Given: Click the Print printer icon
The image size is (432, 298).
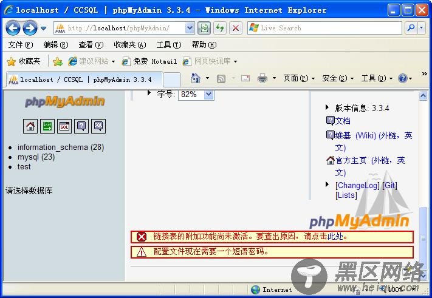Looking at the screenshot, I should coord(262,79).
